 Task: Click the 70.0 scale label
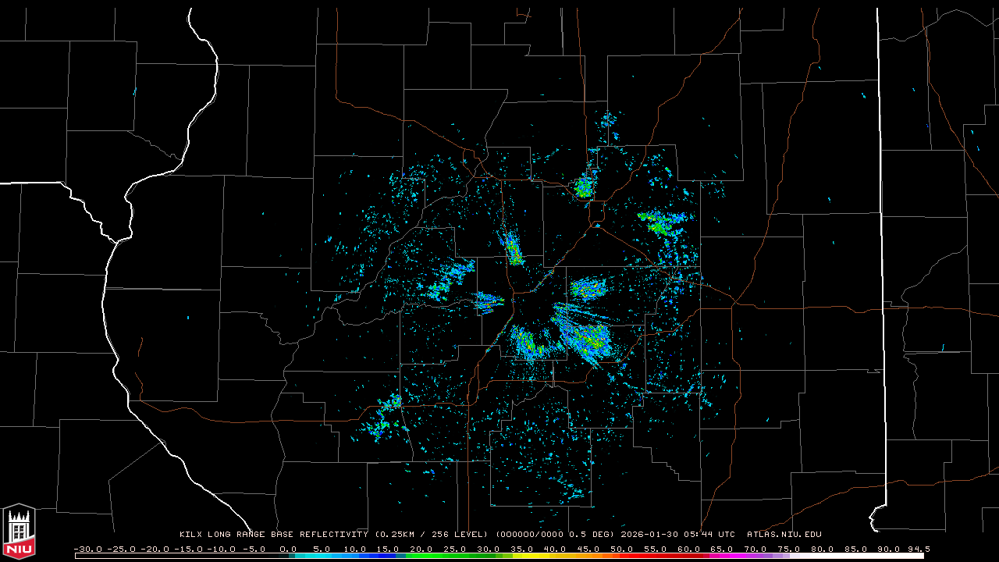point(756,549)
